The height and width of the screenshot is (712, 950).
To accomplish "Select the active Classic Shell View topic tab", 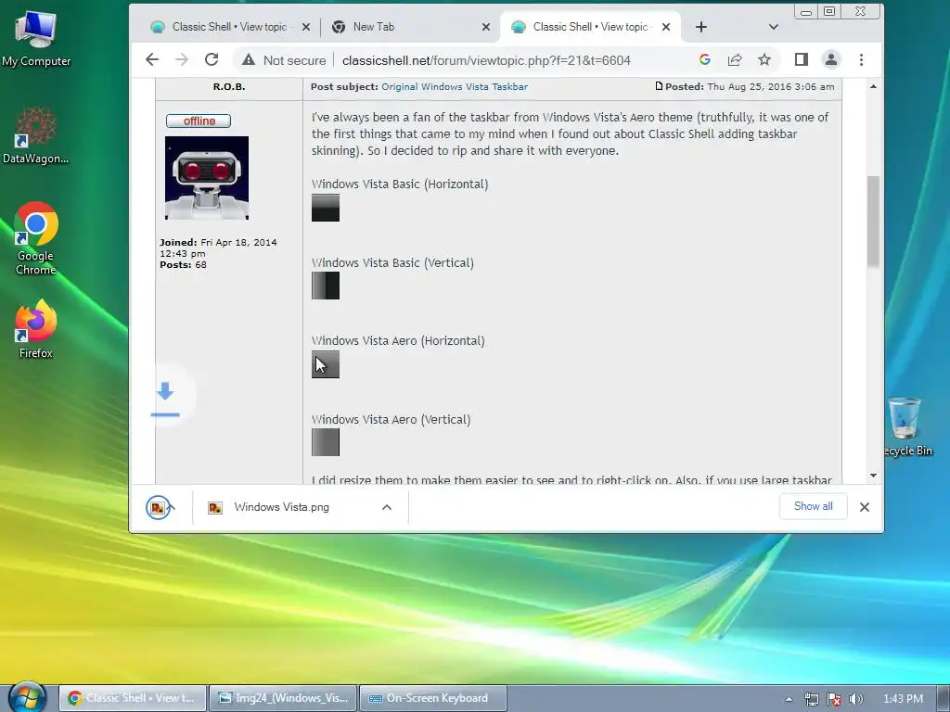I will click(x=589, y=27).
